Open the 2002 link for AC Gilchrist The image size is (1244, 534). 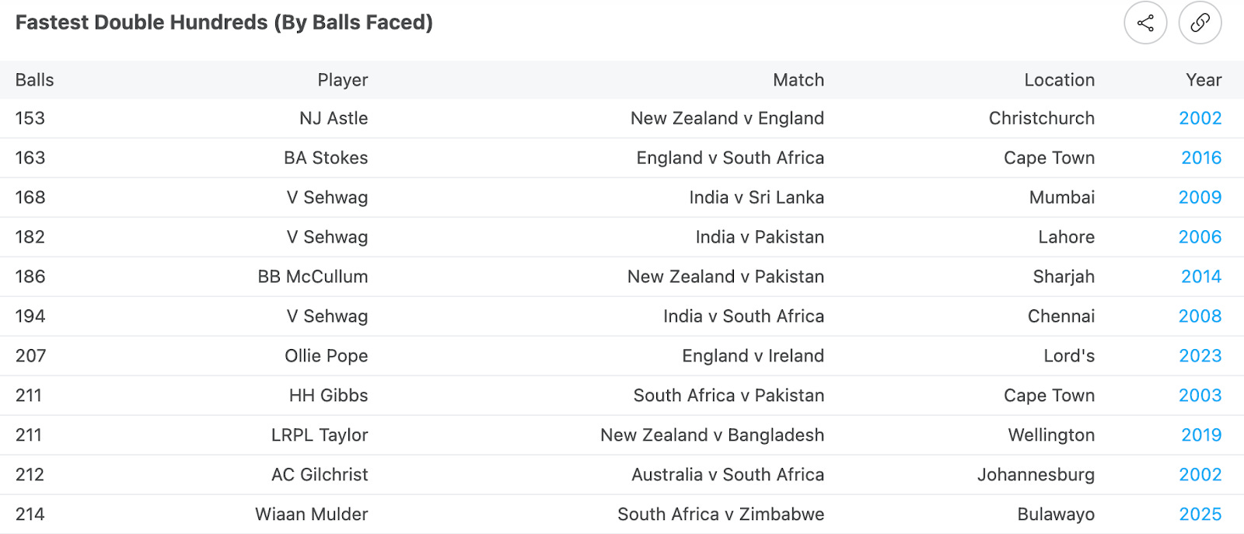point(1200,475)
